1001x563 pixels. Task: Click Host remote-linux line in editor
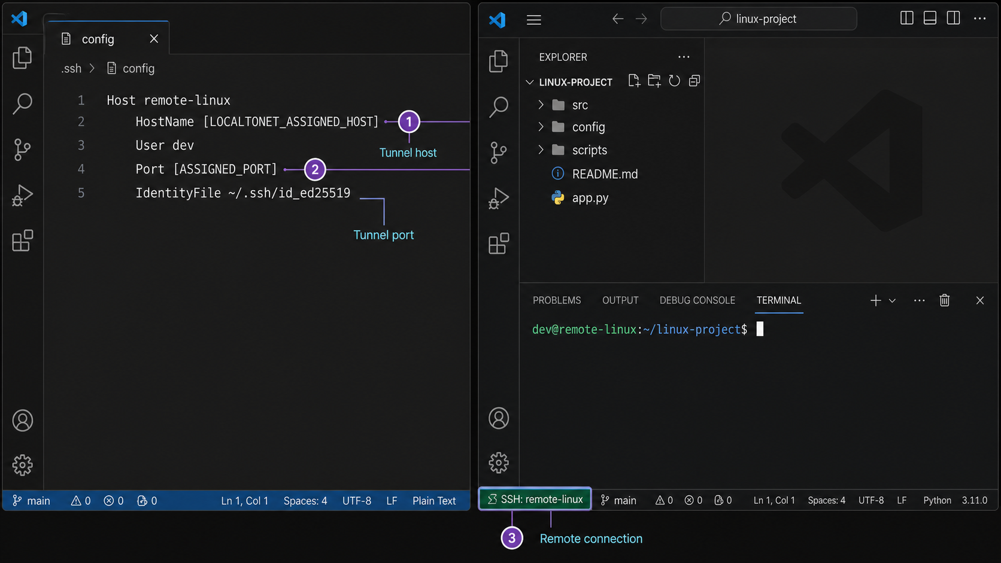pyautogui.click(x=168, y=101)
